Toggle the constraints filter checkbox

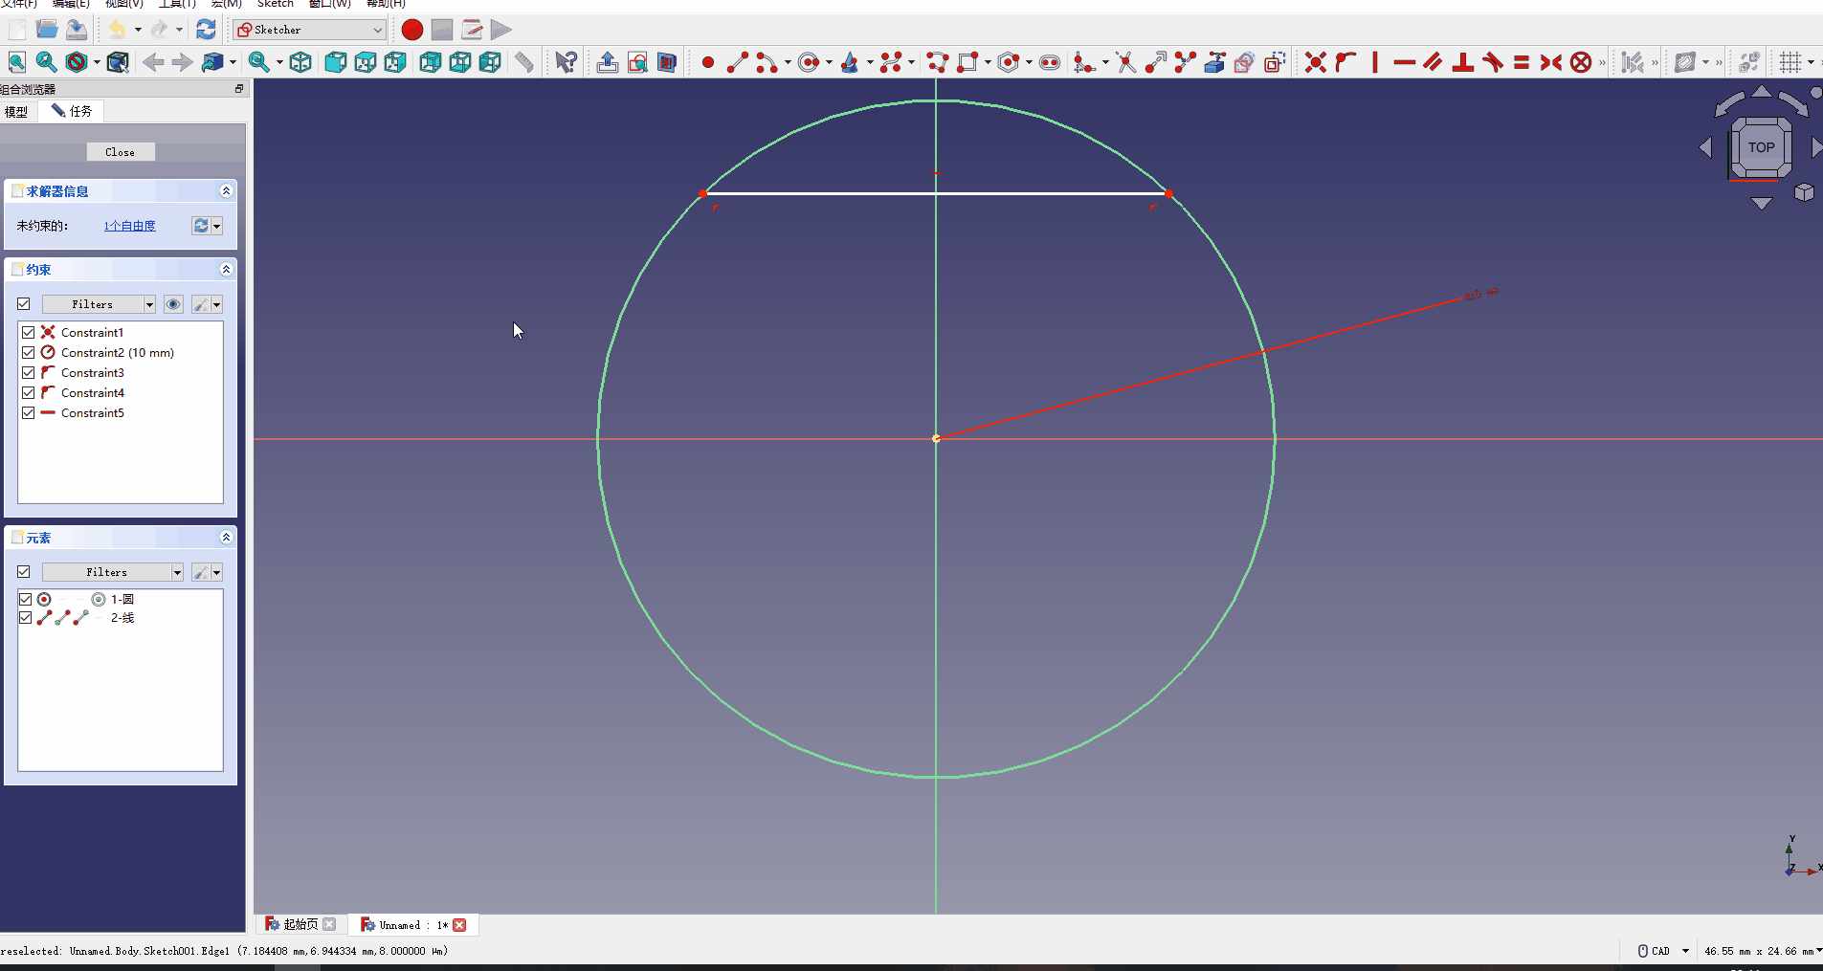[24, 304]
